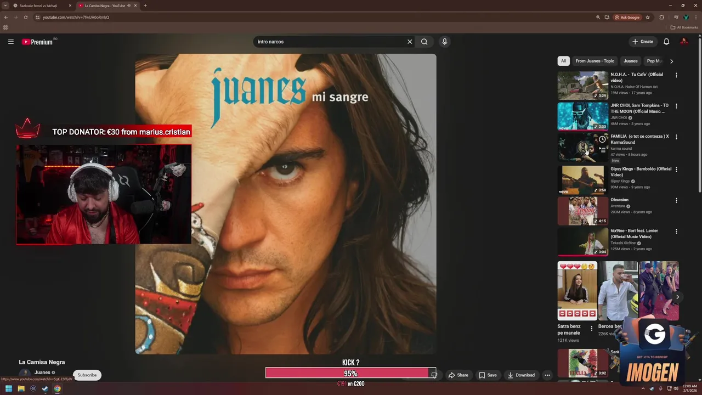Click the Juanes album cover video player

tap(286, 204)
